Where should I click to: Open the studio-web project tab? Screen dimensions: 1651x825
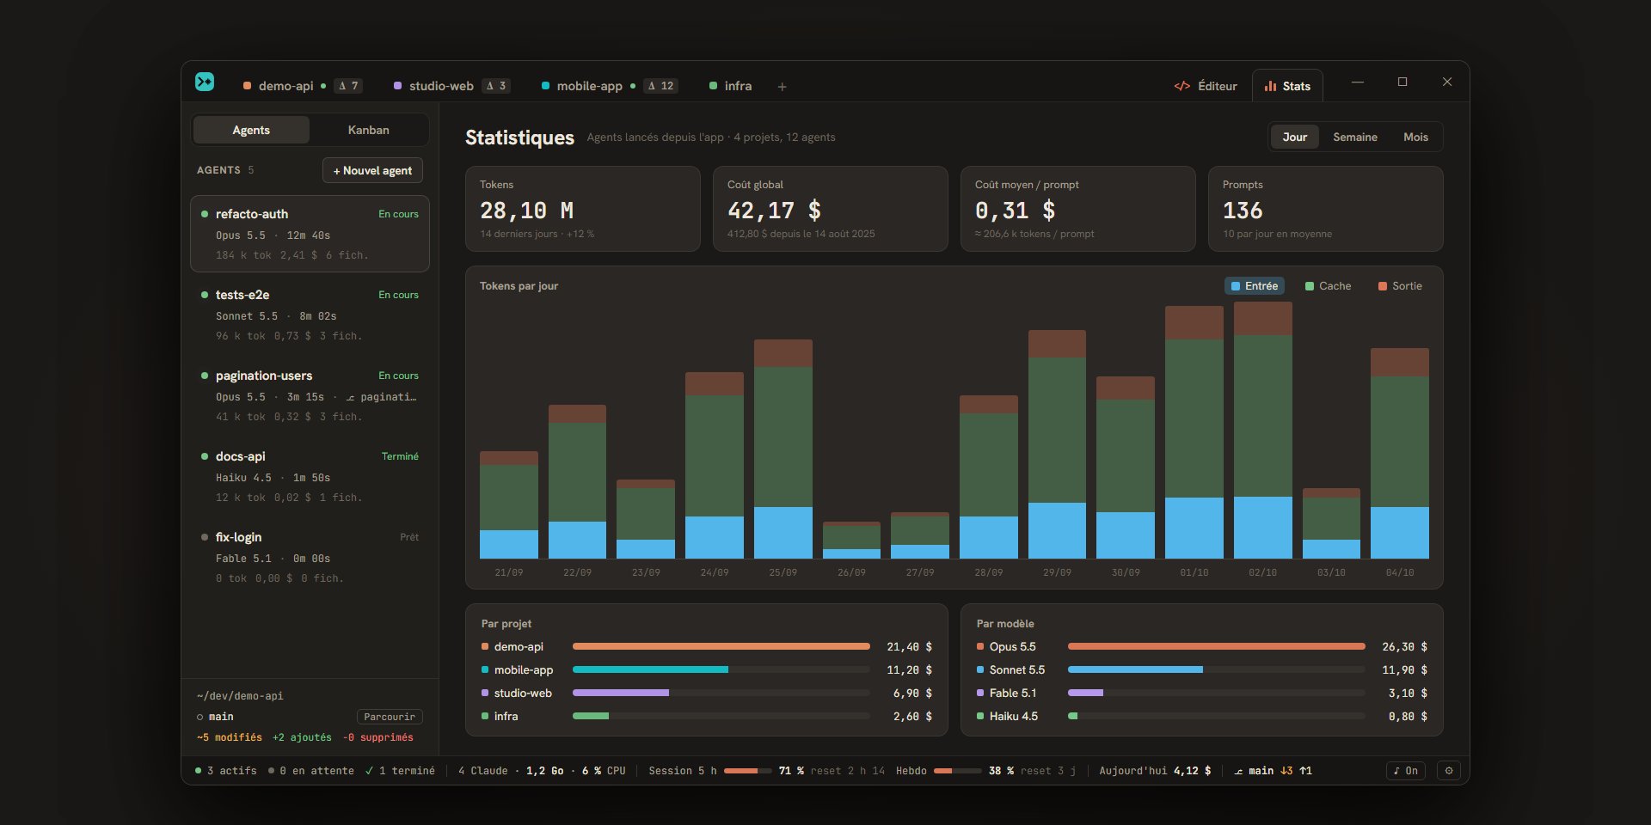[451, 86]
